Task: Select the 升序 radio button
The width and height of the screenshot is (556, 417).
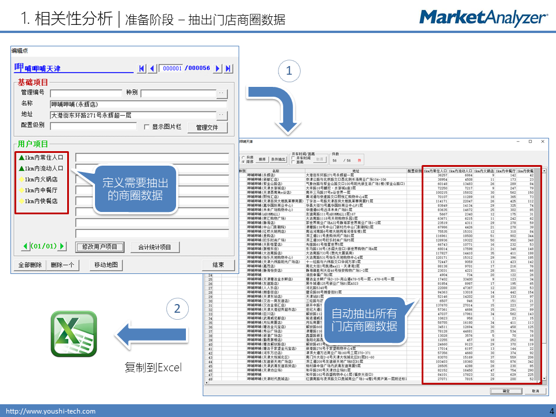Action: (x=243, y=158)
